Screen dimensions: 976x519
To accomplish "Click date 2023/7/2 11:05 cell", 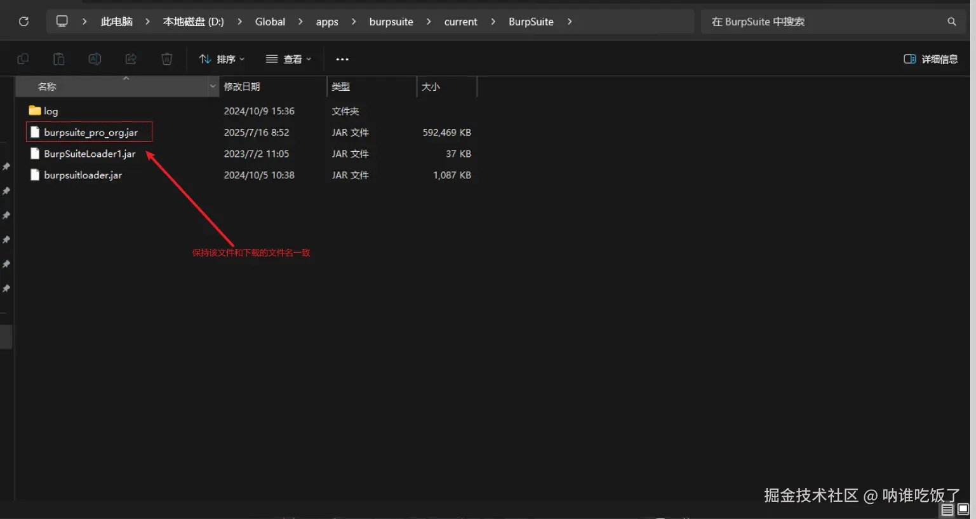I will 257,154.
